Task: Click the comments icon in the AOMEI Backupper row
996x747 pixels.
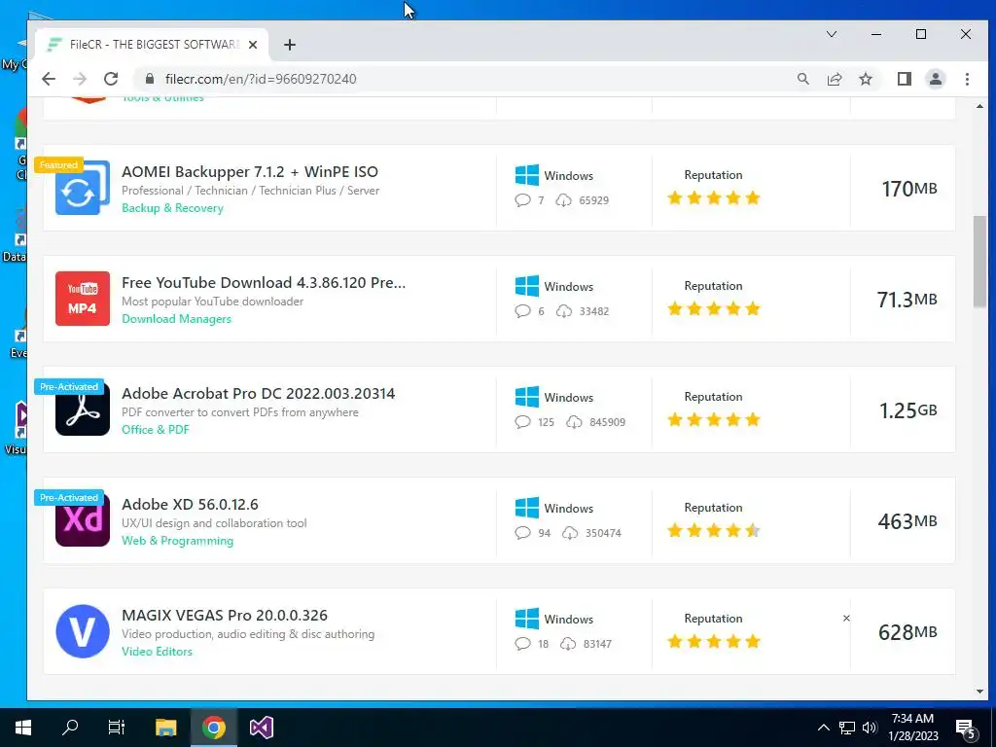Action: tap(522, 200)
